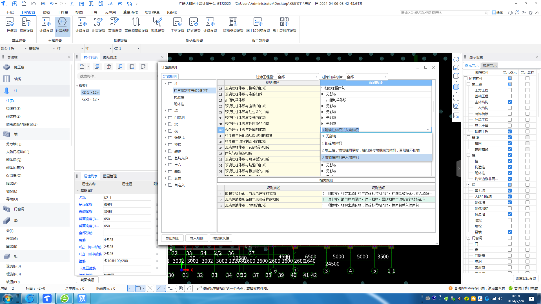Toggle 显示图元 checkbox for 土方工程
Viewport: 541px width, 304px height.
[x=510, y=90]
